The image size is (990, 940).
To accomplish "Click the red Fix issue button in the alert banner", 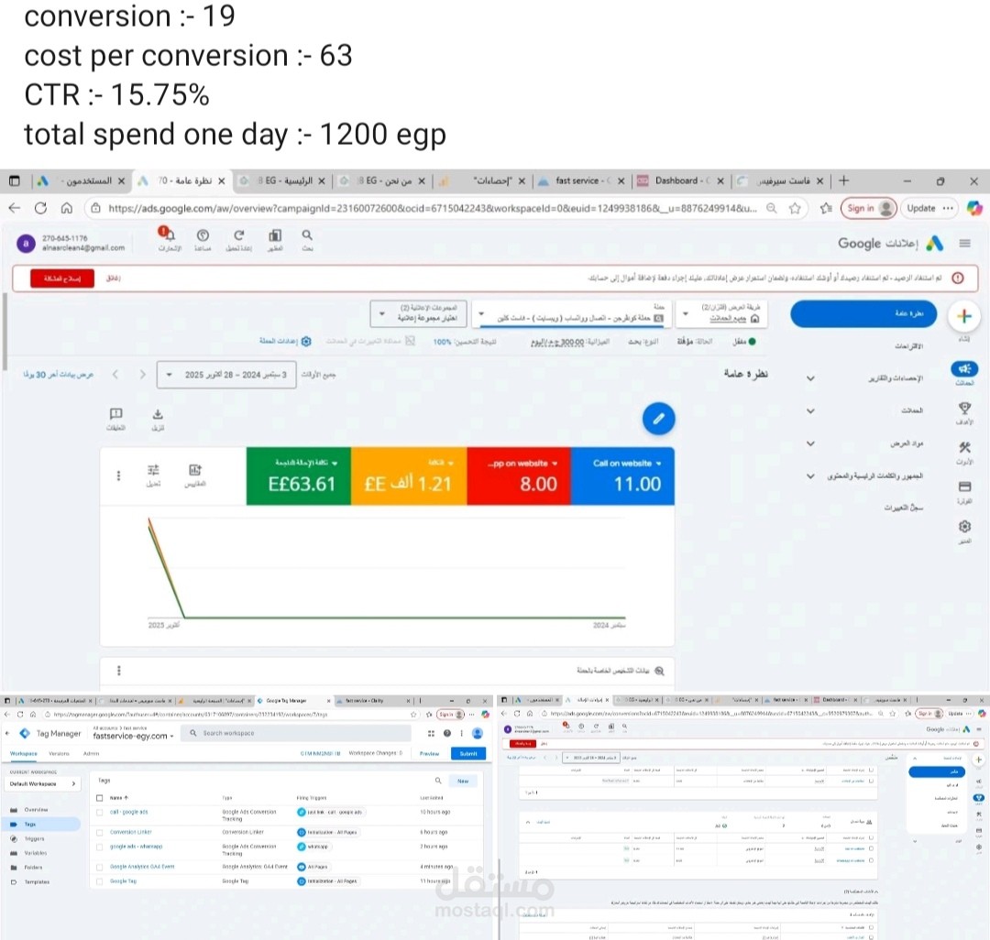I will pos(62,279).
